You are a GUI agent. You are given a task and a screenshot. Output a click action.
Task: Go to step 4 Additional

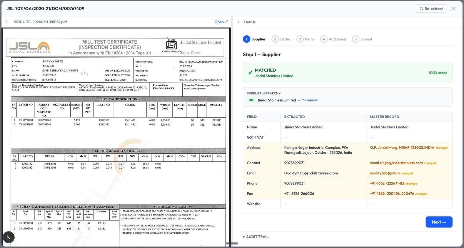(x=333, y=39)
